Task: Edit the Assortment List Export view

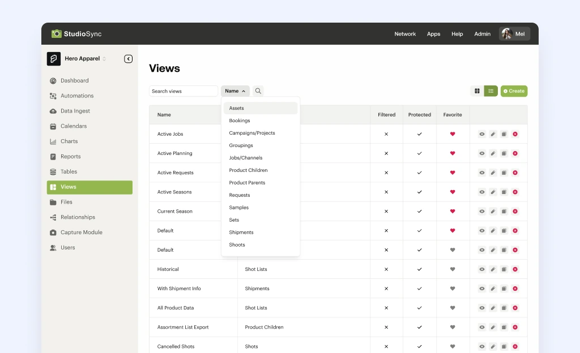Action: tap(493, 327)
